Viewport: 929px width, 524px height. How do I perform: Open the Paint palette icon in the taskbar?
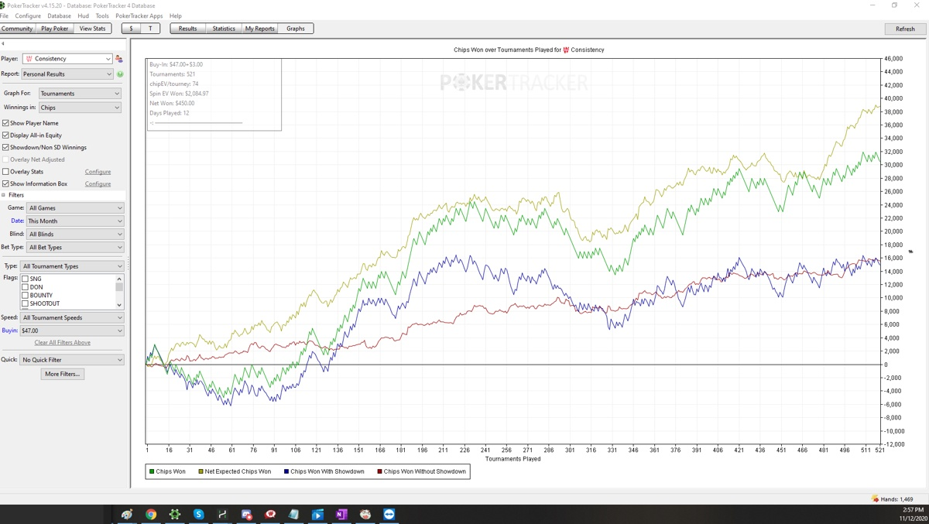tap(127, 514)
